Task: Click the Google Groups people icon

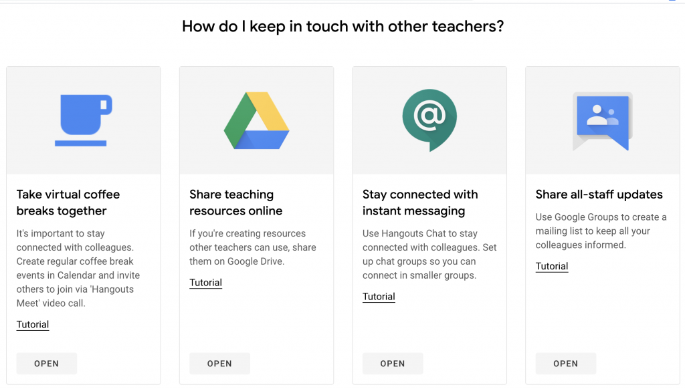Action: [x=603, y=121]
